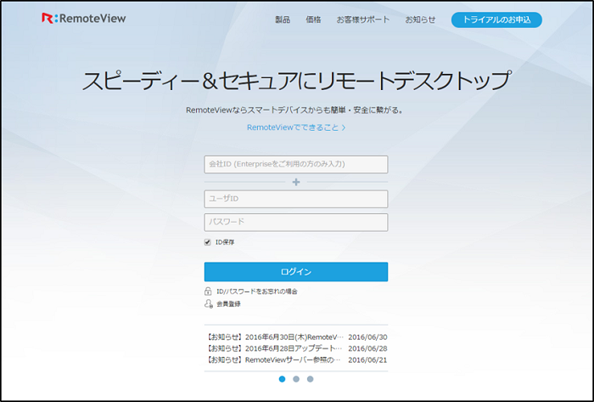
Task: Open the 製品 menu item
Action: click(x=283, y=20)
